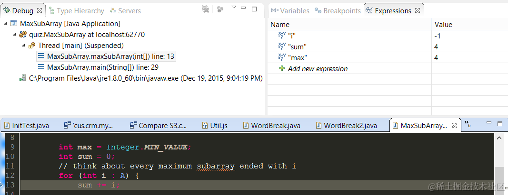Click the current instruction pointer marker
Screen dimensions: 508x195
point(1,185)
